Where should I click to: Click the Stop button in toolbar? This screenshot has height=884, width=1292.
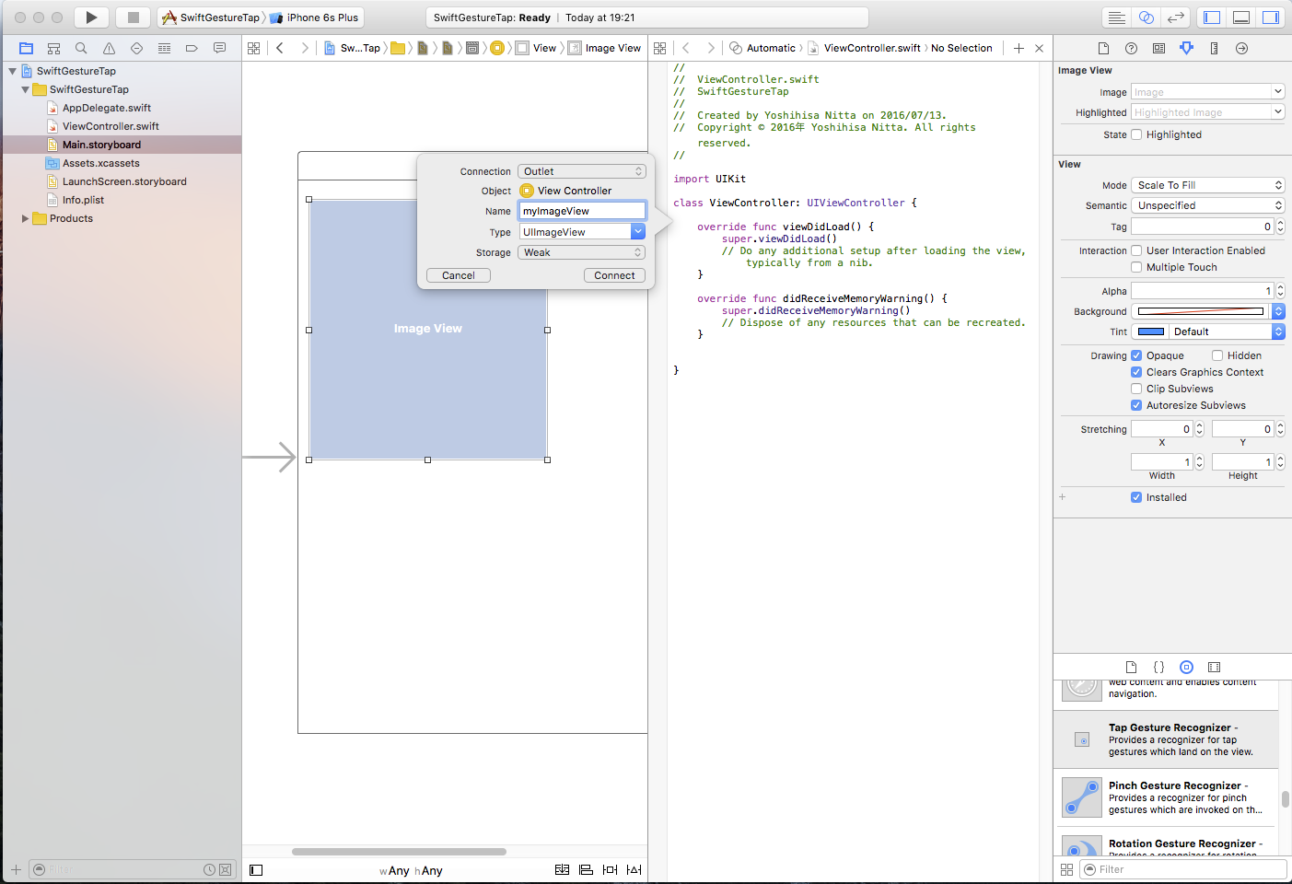tap(134, 17)
